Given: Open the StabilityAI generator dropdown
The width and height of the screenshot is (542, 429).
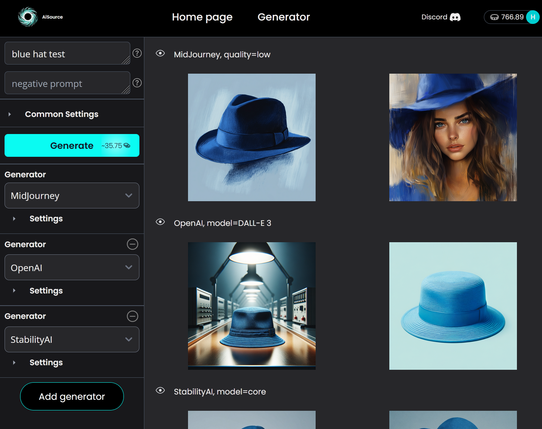Looking at the screenshot, I should [x=72, y=339].
